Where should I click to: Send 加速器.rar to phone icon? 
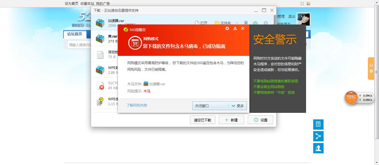pyautogui.click(x=246, y=23)
